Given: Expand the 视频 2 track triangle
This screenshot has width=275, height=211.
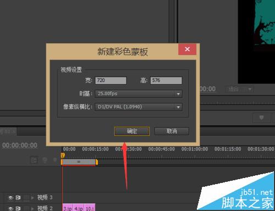Looking at the screenshot, I should [x=32, y=208].
